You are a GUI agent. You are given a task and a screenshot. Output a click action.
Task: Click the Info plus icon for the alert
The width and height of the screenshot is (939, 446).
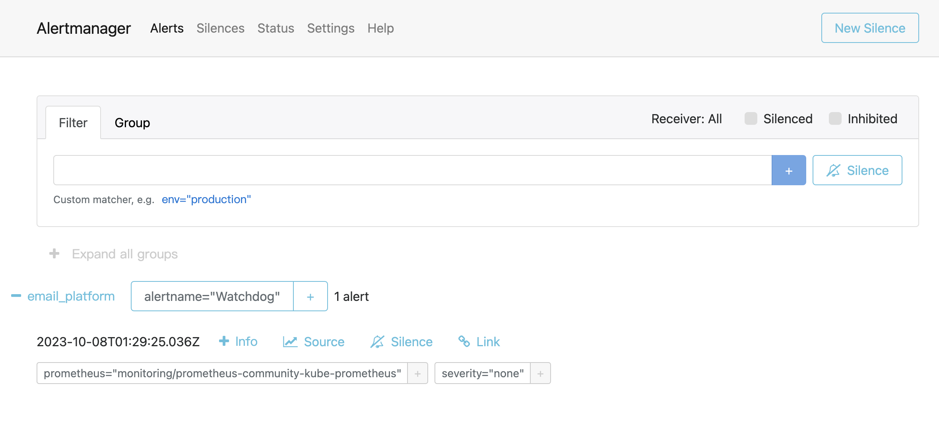click(x=224, y=341)
